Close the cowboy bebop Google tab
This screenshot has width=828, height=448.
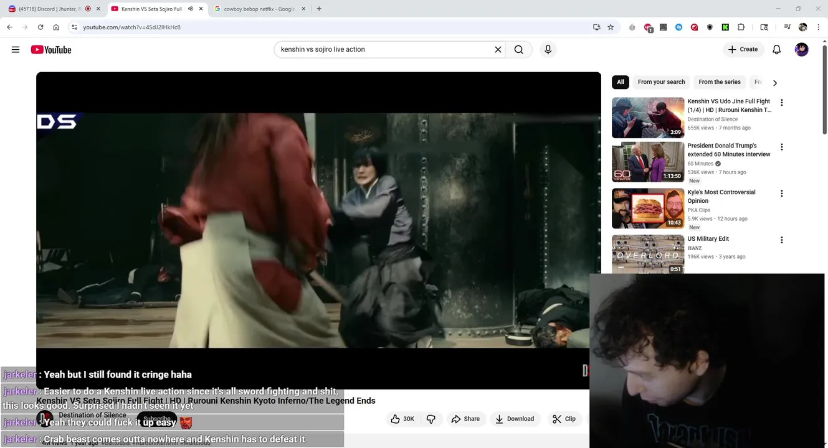[303, 9]
